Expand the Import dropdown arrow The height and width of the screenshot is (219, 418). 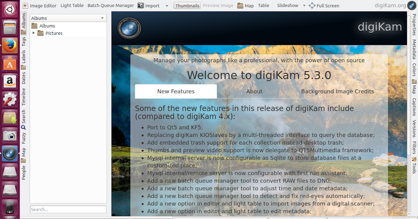coord(167,6)
